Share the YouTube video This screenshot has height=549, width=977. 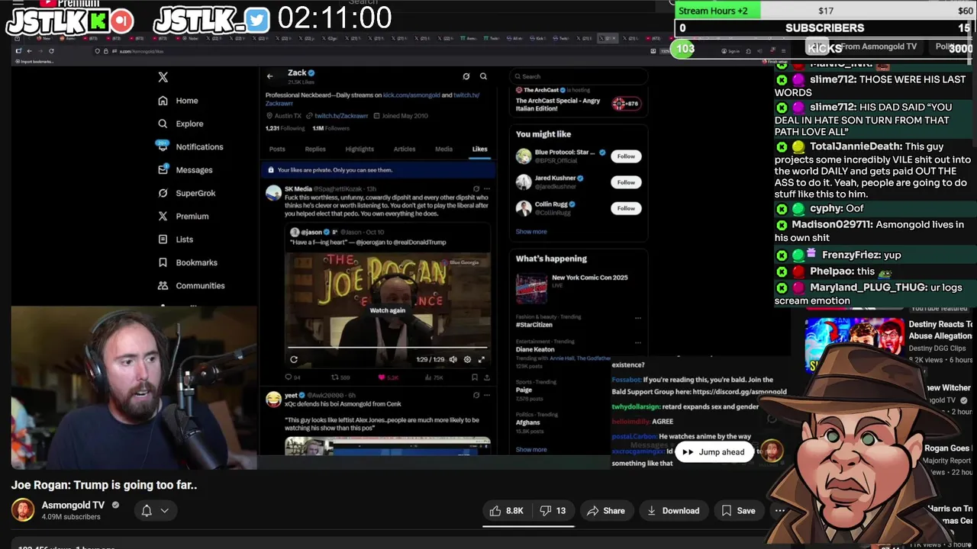[x=605, y=511]
